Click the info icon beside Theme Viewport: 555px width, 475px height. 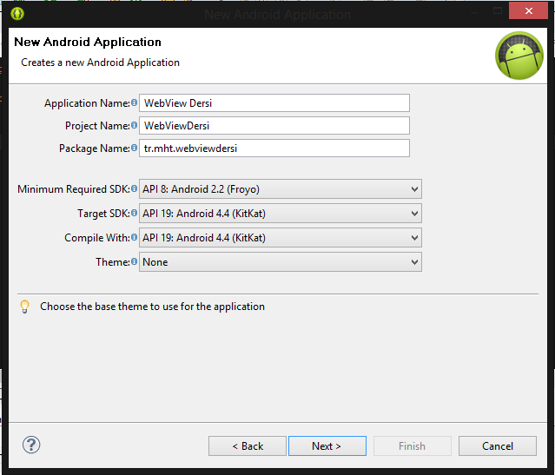(x=134, y=261)
